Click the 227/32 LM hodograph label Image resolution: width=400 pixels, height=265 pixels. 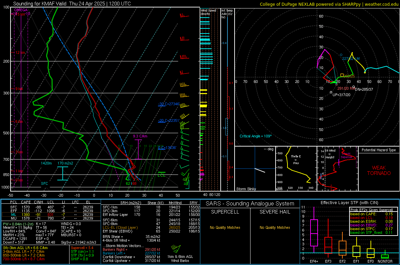point(351,59)
